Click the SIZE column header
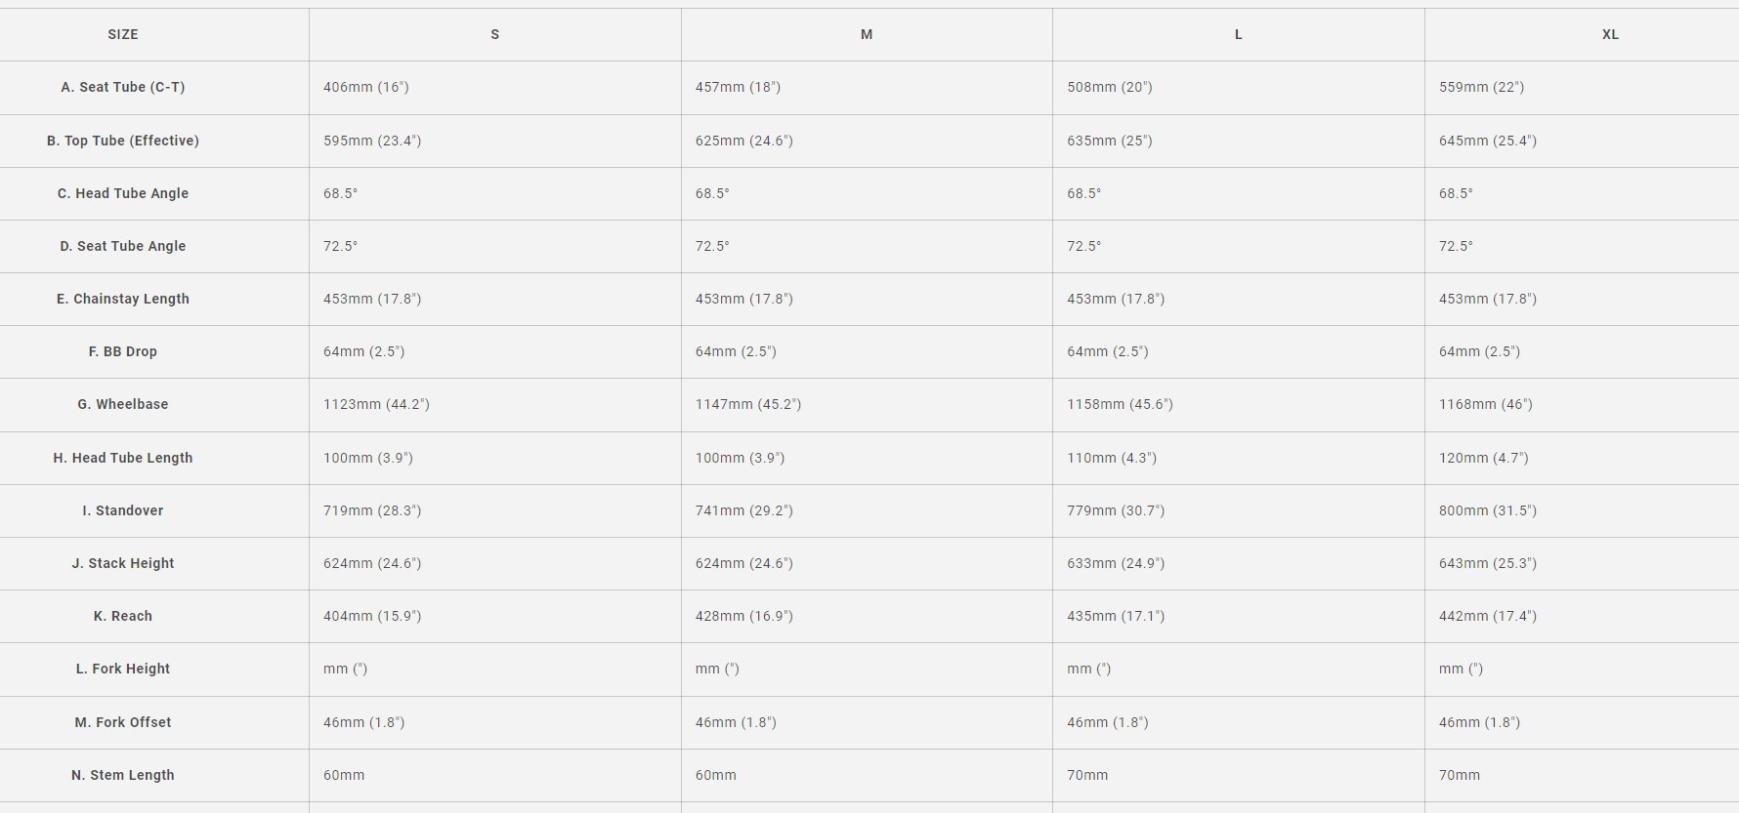 pyautogui.click(x=123, y=34)
